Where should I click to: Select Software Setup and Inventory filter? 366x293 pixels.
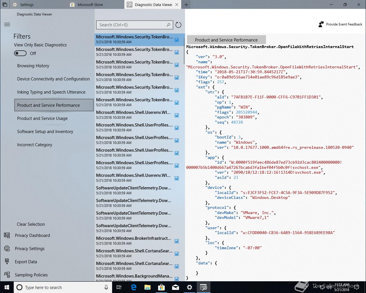pyautogui.click(x=45, y=132)
